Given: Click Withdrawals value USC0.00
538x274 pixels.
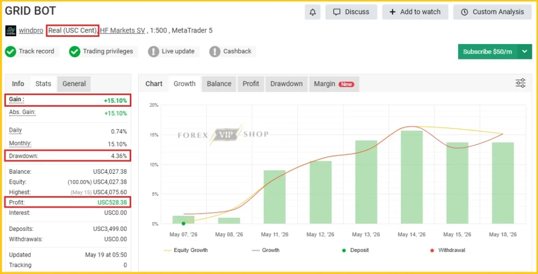Looking at the screenshot, I should [x=116, y=239].
